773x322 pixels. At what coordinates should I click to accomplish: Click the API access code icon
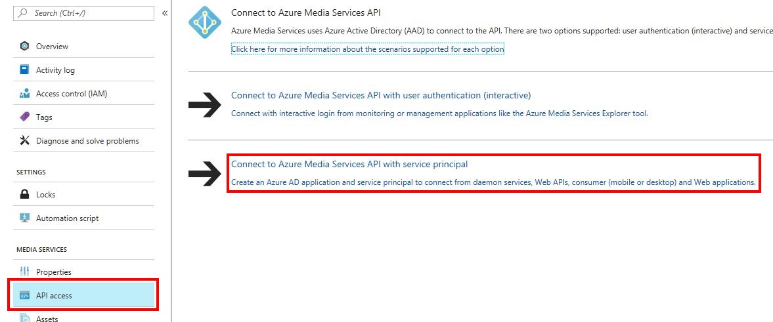pos(24,295)
